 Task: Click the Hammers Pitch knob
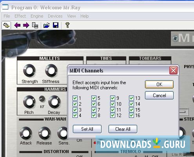[x=29, y=102]
